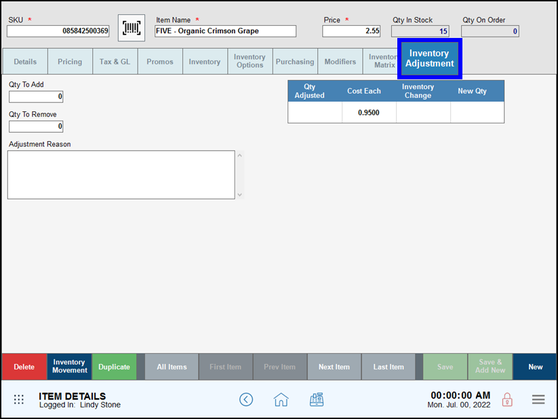This screenshot has width=558, height=419.
Task: Switch to the Inventory Options tab
Action: click(250, 61)
